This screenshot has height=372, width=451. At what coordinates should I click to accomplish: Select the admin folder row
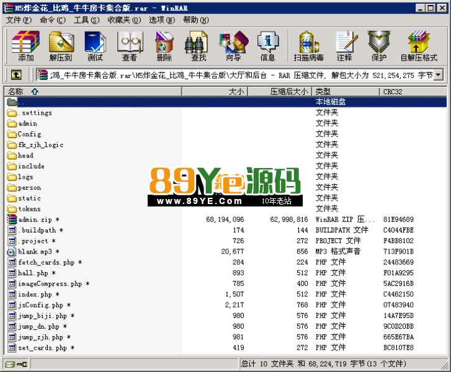point(226,123)
